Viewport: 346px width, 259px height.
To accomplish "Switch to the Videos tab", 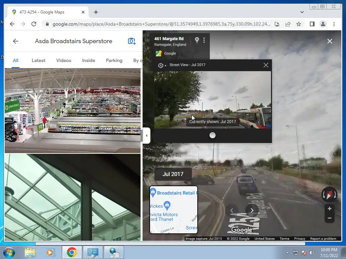I will tap(64, 60).
